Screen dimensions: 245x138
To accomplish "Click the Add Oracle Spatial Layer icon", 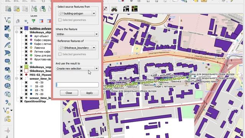I will (7, 61).
